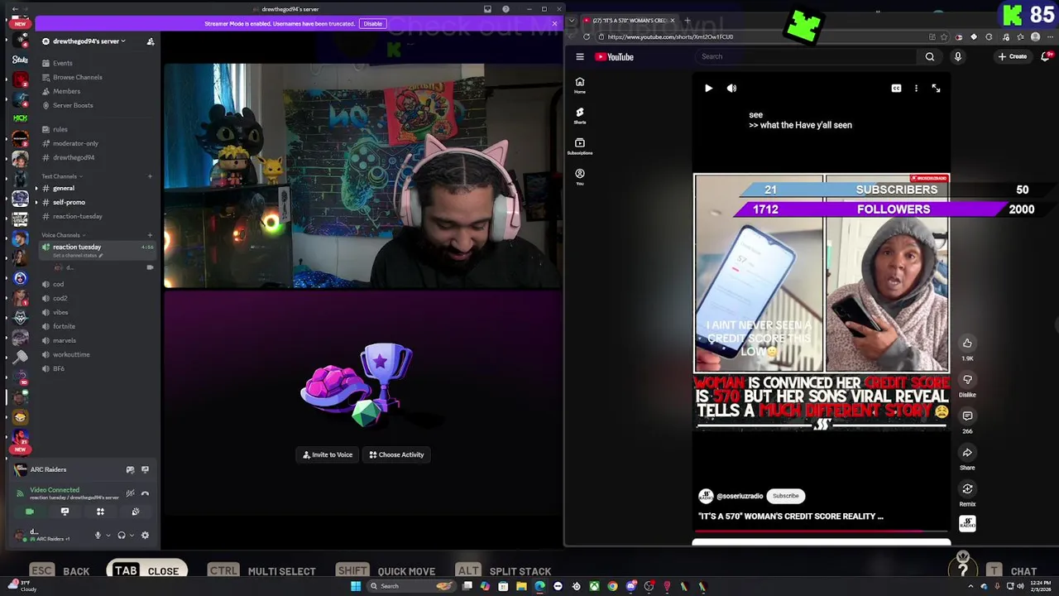Open a new browser tab
The image size is (1059, 596).
687,20
